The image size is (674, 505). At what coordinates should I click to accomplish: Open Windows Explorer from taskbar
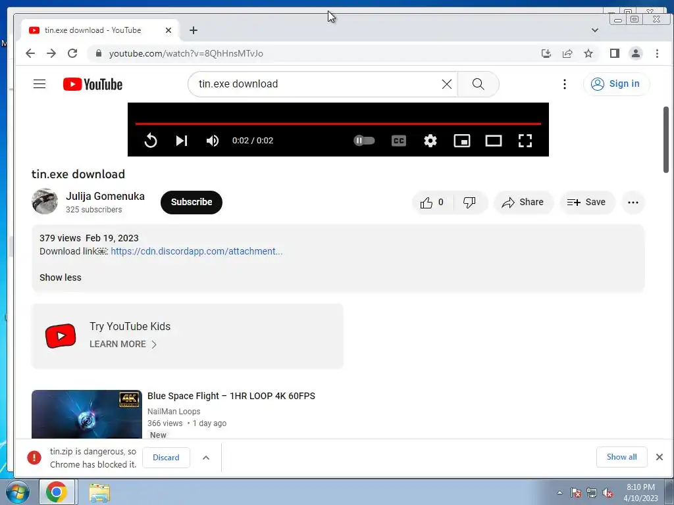[x=99, y=493]
